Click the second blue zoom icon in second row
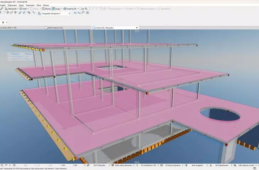The width and height of the screenshot is (259, 170). (24, 12)
